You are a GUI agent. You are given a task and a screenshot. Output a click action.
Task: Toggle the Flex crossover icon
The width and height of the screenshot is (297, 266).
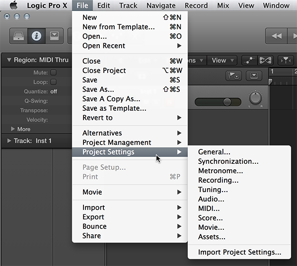pyautogui.click(x=265, y=61)
